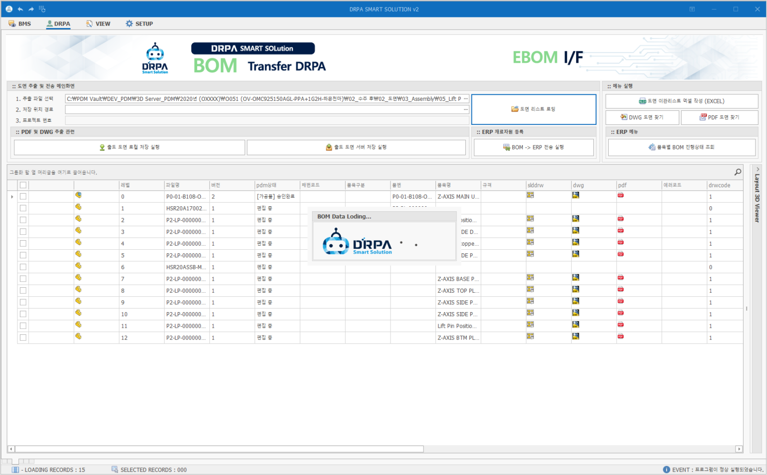The height and width of the screenshot is (475, 767).
Task: Switch to the SETUP tab
Action: coord(139,23)
